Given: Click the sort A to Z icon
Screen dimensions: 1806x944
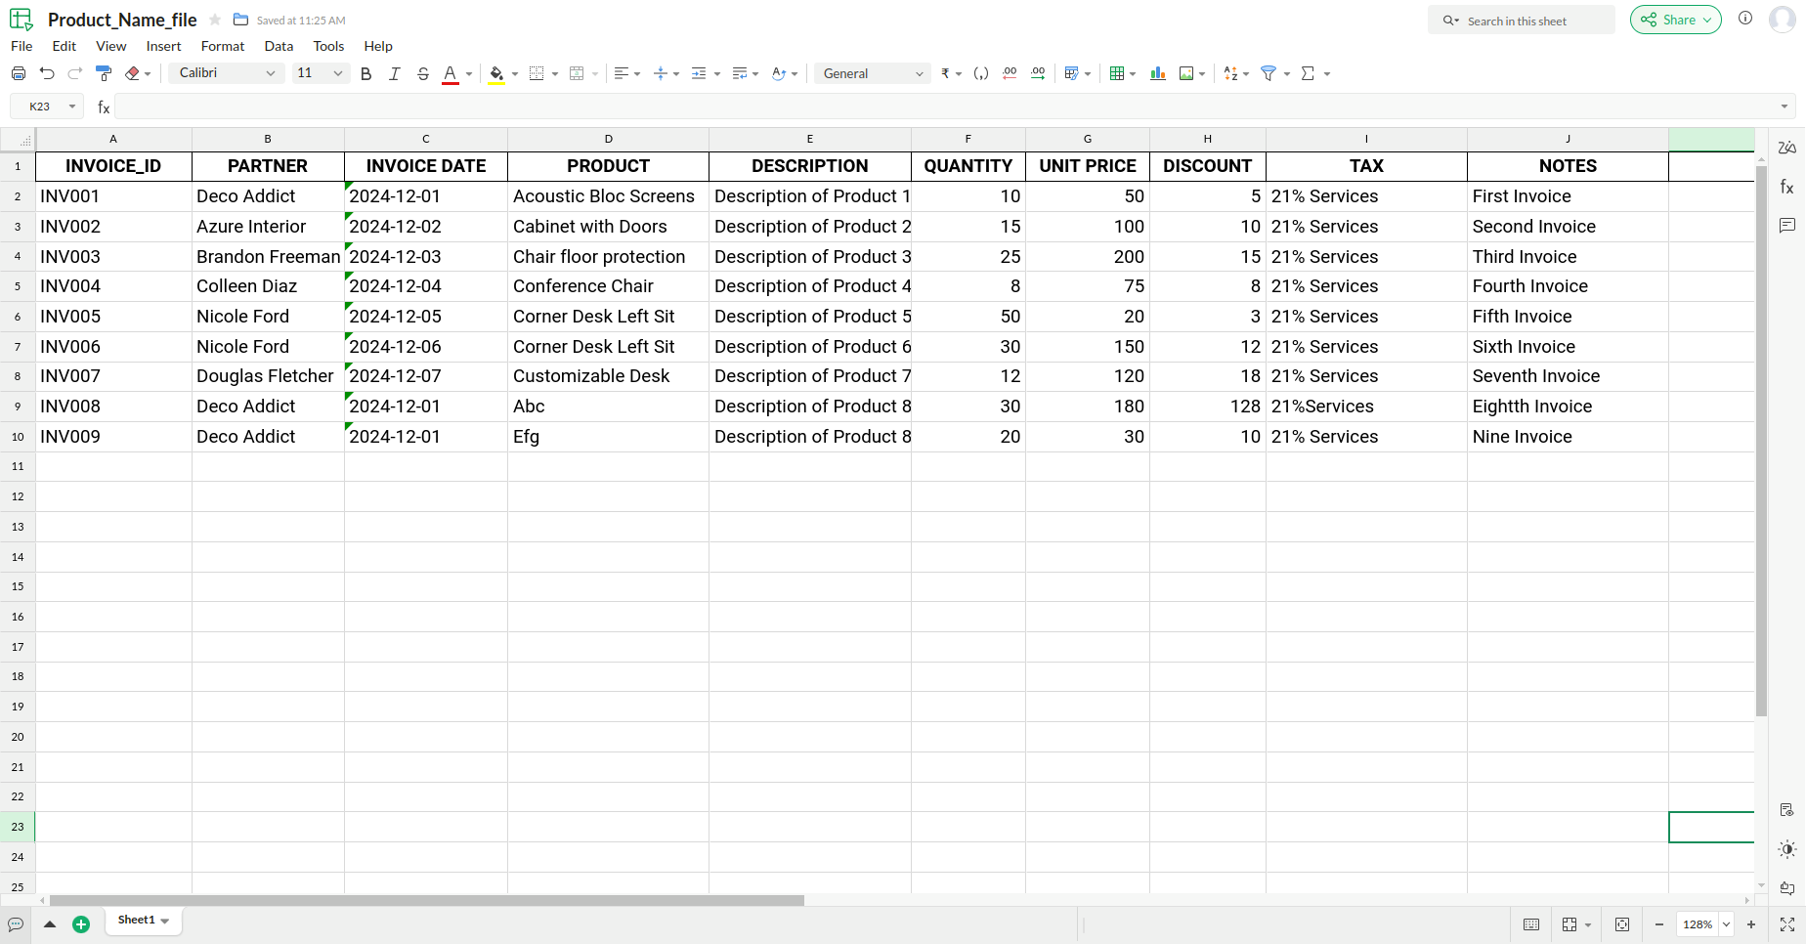Looking at the screenshot, I should pos(1230,73).
